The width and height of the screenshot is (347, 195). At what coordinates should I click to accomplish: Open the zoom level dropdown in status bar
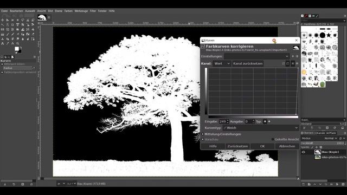(71, 184)
